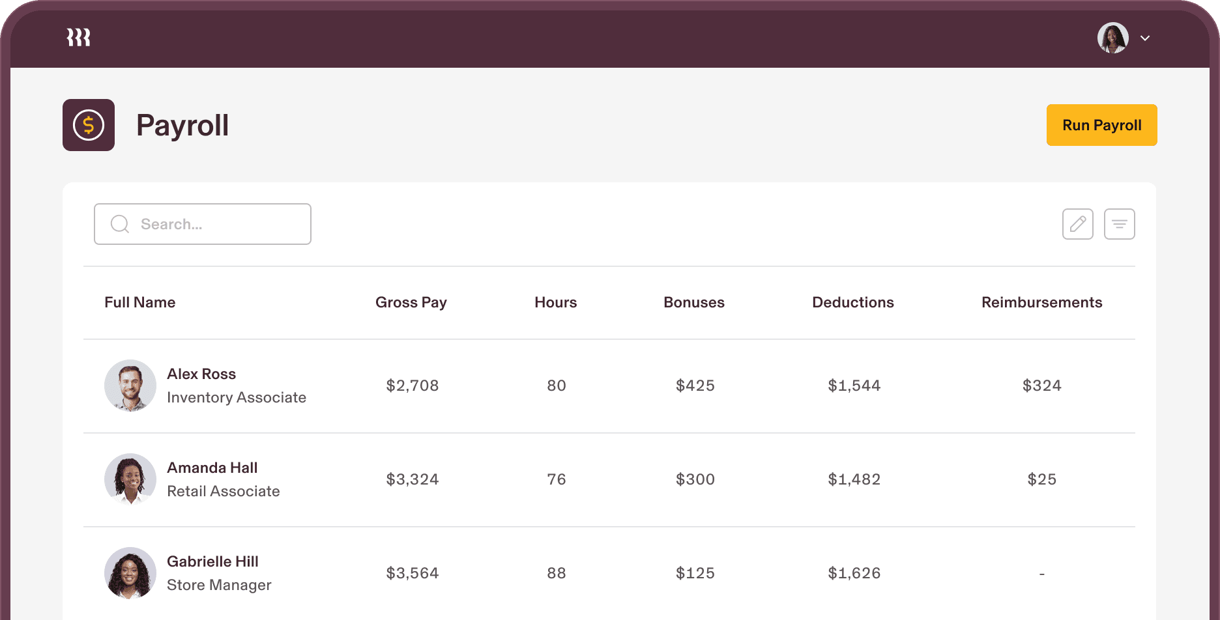
Task: Sort by Gross Pay column header
Action: (411, 302)
